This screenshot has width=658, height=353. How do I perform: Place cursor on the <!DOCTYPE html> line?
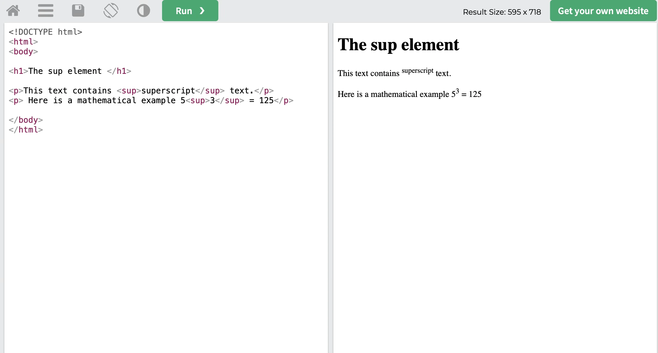pyautogui.click(x=45, y=32)
